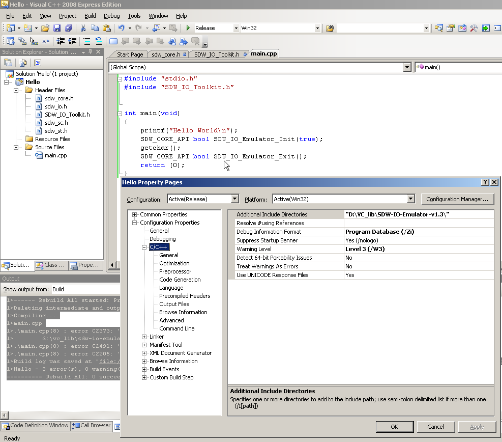This screenshot has height=442, width=502.
Task: Open the Call Browser tab
Action: [x=92, y=425]
